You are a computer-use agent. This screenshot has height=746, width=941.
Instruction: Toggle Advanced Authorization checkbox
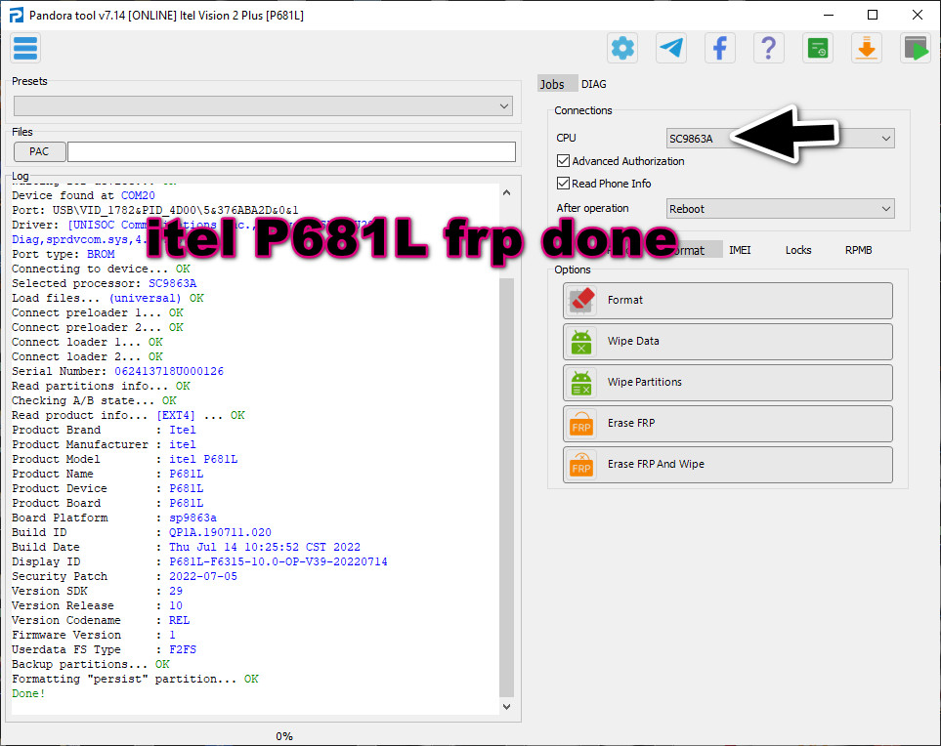563,161
